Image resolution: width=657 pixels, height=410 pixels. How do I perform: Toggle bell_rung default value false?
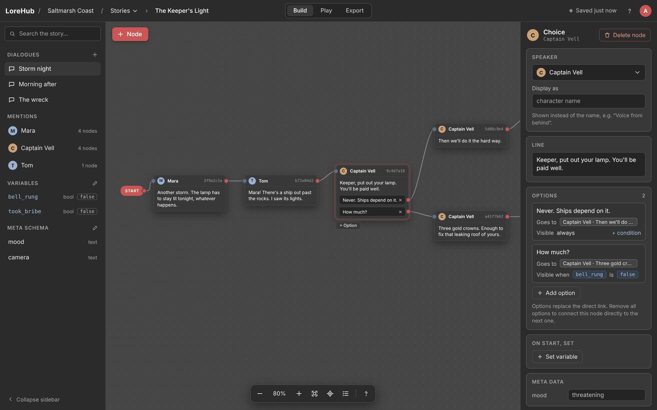click(x=87, y=197)
